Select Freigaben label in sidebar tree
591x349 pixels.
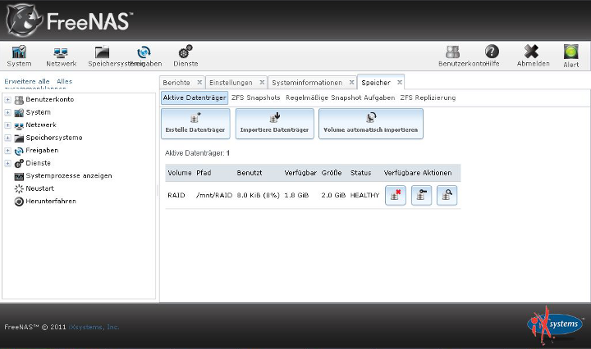[x=42, y=151]
